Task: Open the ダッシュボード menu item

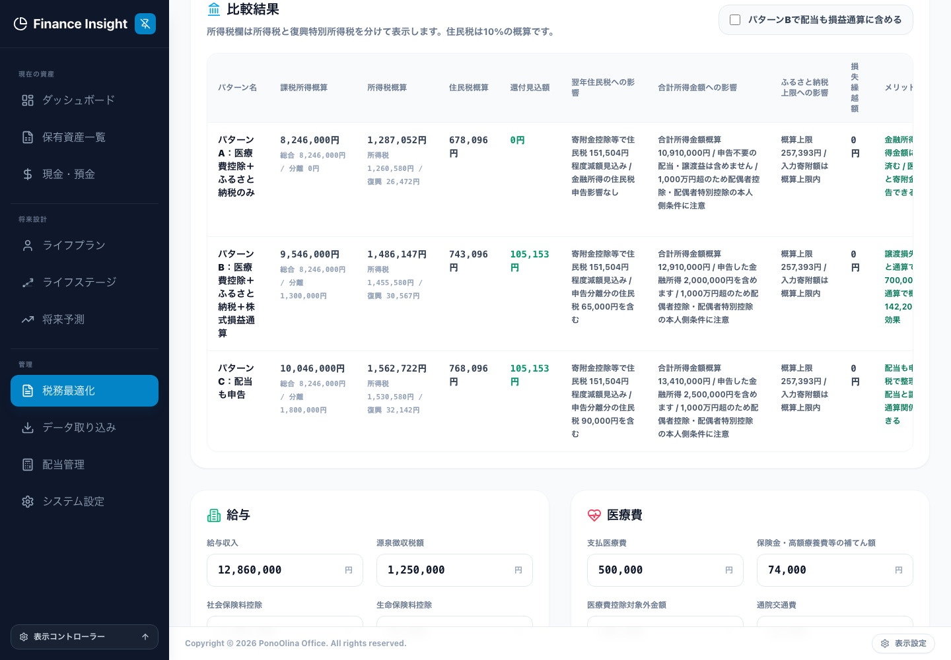Action: point(85,100)
